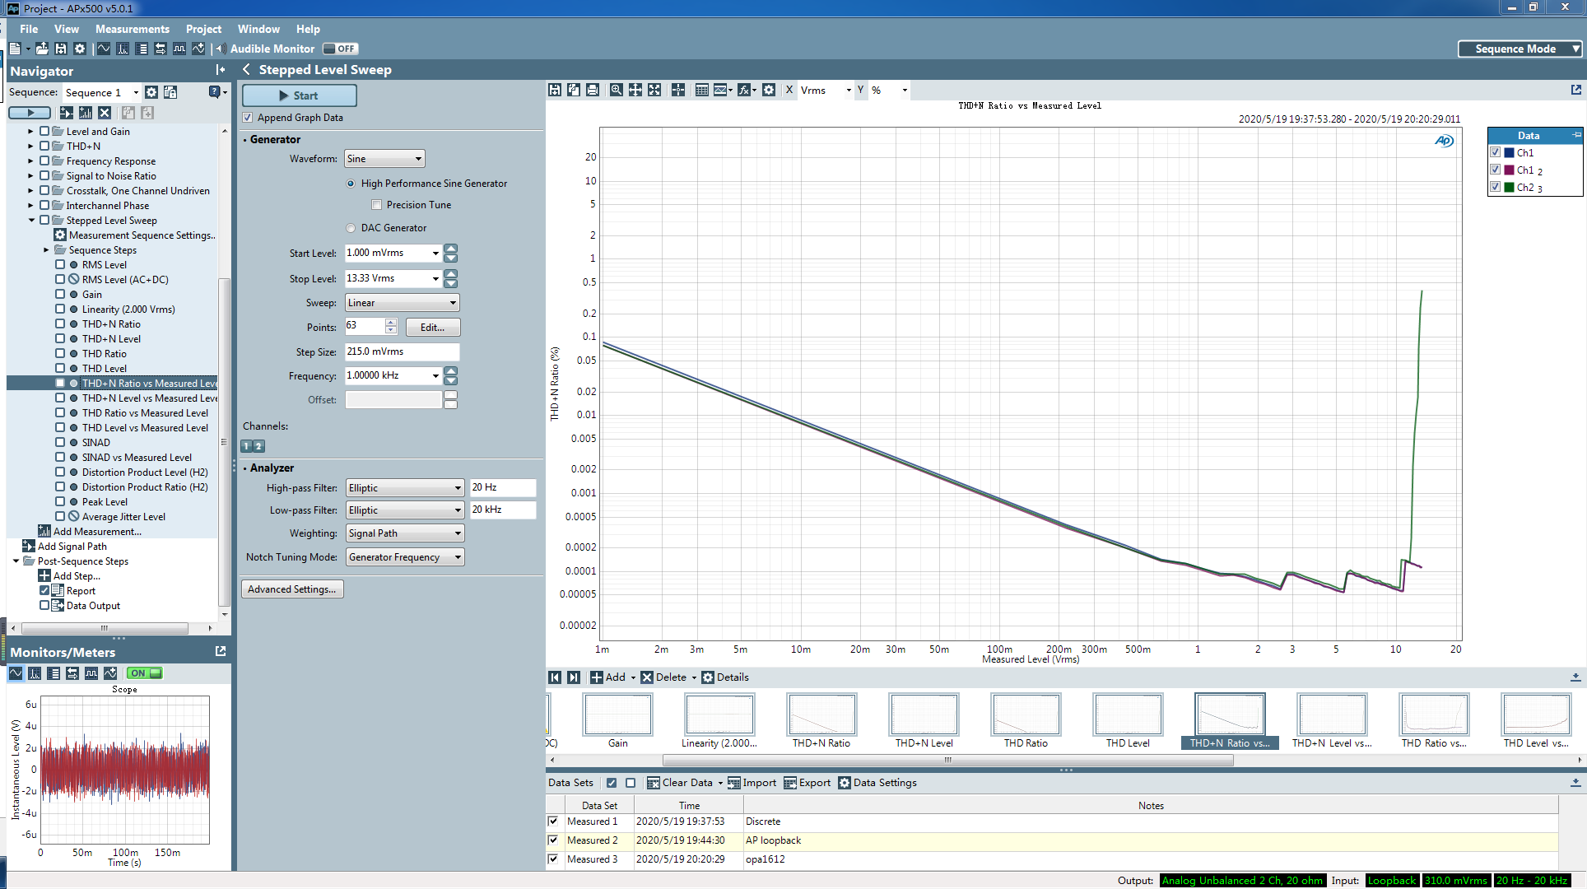The image size is (1587, 889).
Task: Zoom graph to fit with expand arrows
Action: (x=654, y=90)
